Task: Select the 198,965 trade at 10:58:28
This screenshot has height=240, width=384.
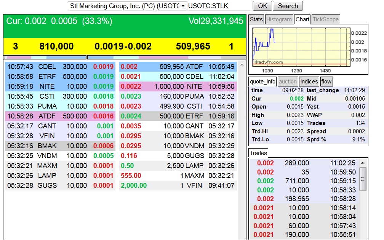Action: (x=304, y=199)
